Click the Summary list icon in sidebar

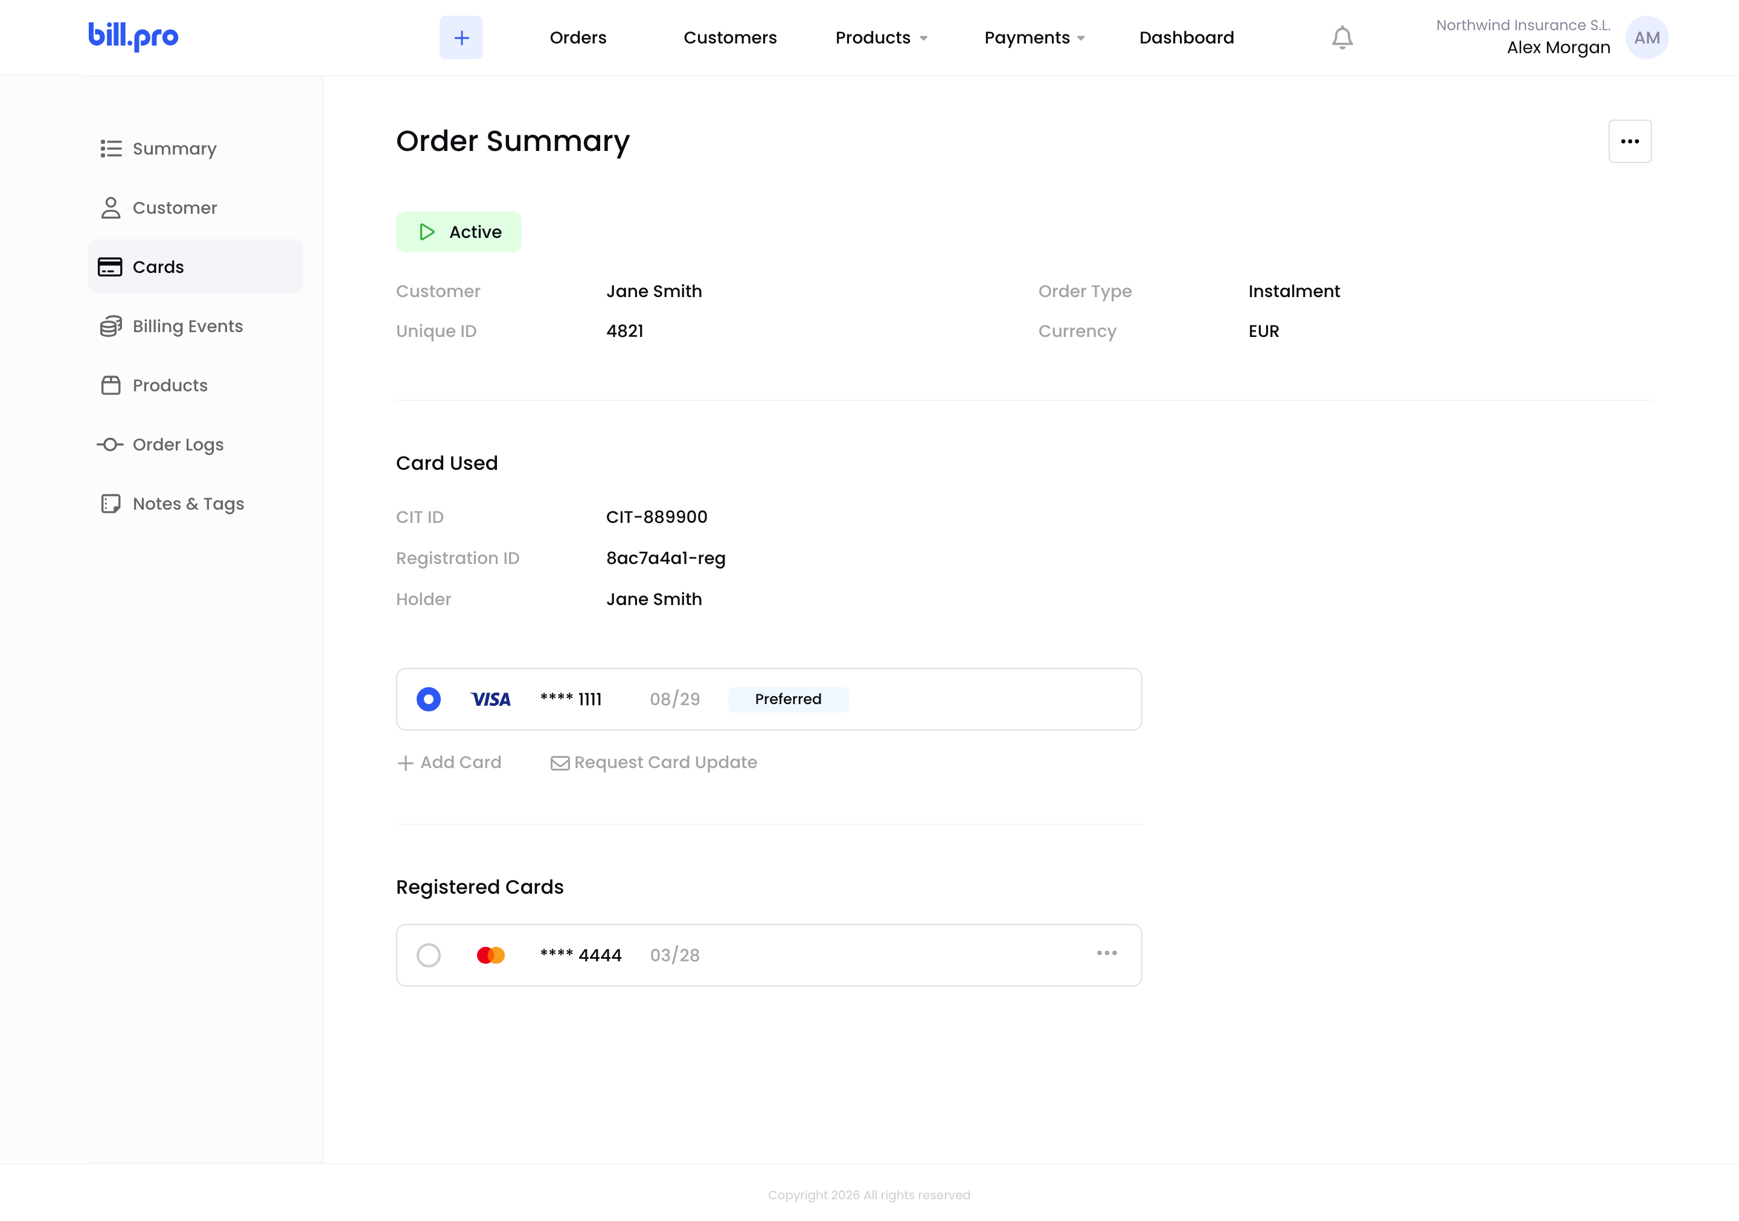pos(110,149)
